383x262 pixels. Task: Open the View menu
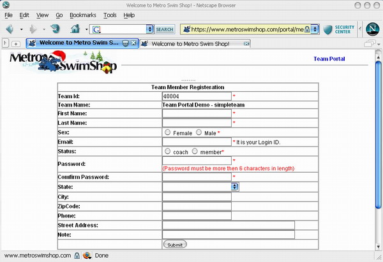click(x=43, y=15)
